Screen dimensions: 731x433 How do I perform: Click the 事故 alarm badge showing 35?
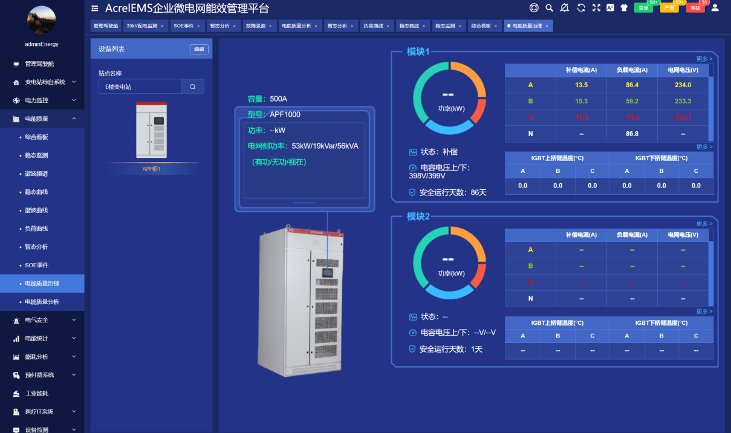(x=695, y=8)
